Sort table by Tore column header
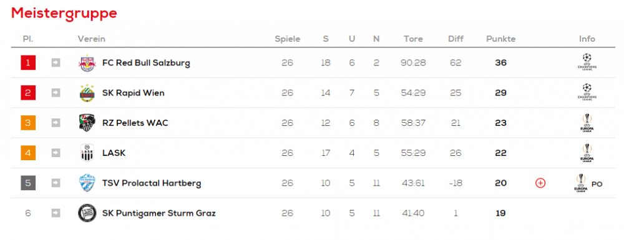The height and width of the screenshot is (240, 624). pos(413,39)
